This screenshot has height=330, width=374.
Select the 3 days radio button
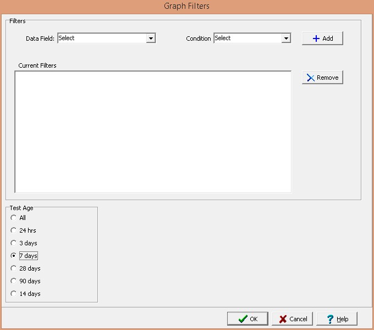(x=14, y=243)
